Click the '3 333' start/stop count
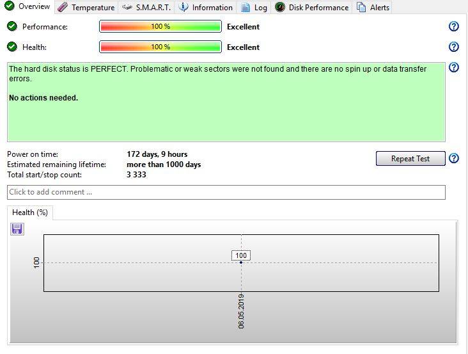Screen dimensions: 468x354 (136, 175)
